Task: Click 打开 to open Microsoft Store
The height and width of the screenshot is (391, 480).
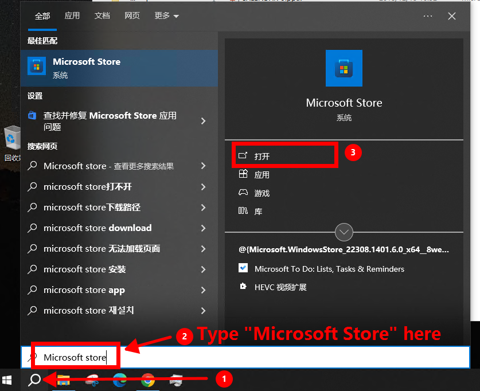Action: [x=262, y=156]
